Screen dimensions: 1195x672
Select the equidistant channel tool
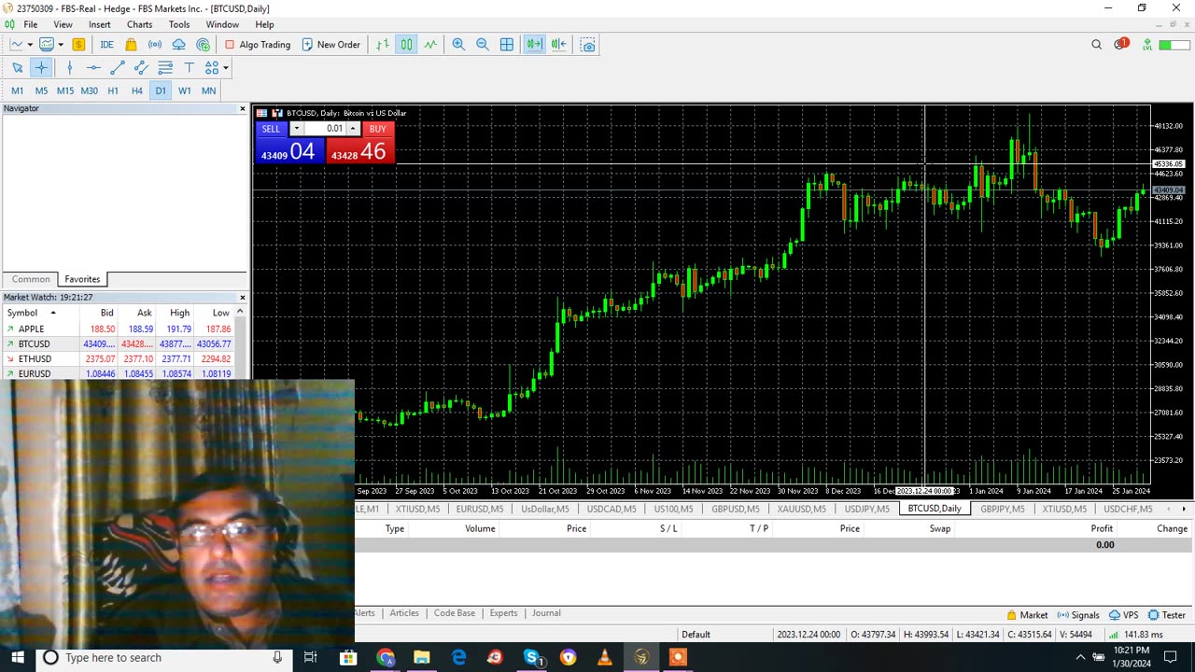coord(141,67)
